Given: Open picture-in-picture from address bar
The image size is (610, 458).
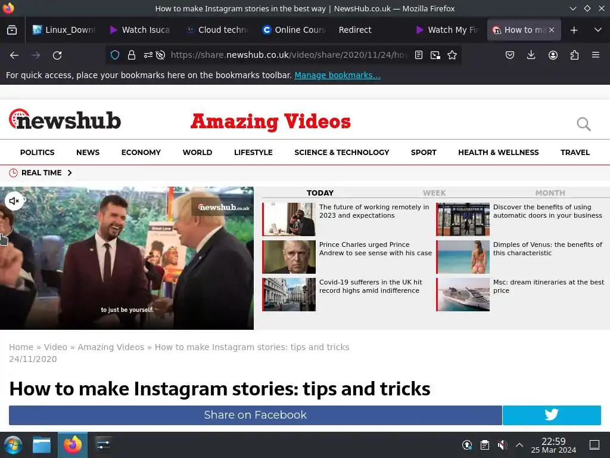Looking at the screenshot, I should click(x=435, y=55).
